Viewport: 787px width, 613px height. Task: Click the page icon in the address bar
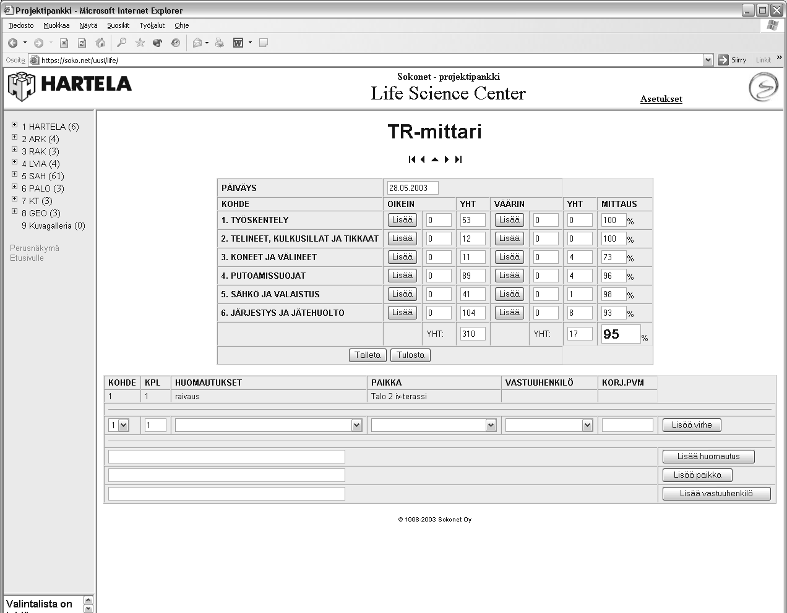pos(35,60)
